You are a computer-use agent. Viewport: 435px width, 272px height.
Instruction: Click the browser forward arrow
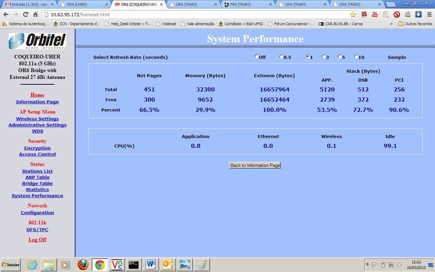[x=16, y=15]
